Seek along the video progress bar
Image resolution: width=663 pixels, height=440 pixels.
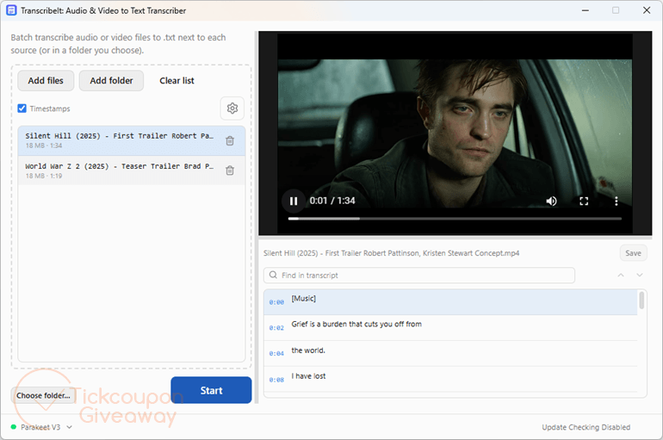coord(455,219)
